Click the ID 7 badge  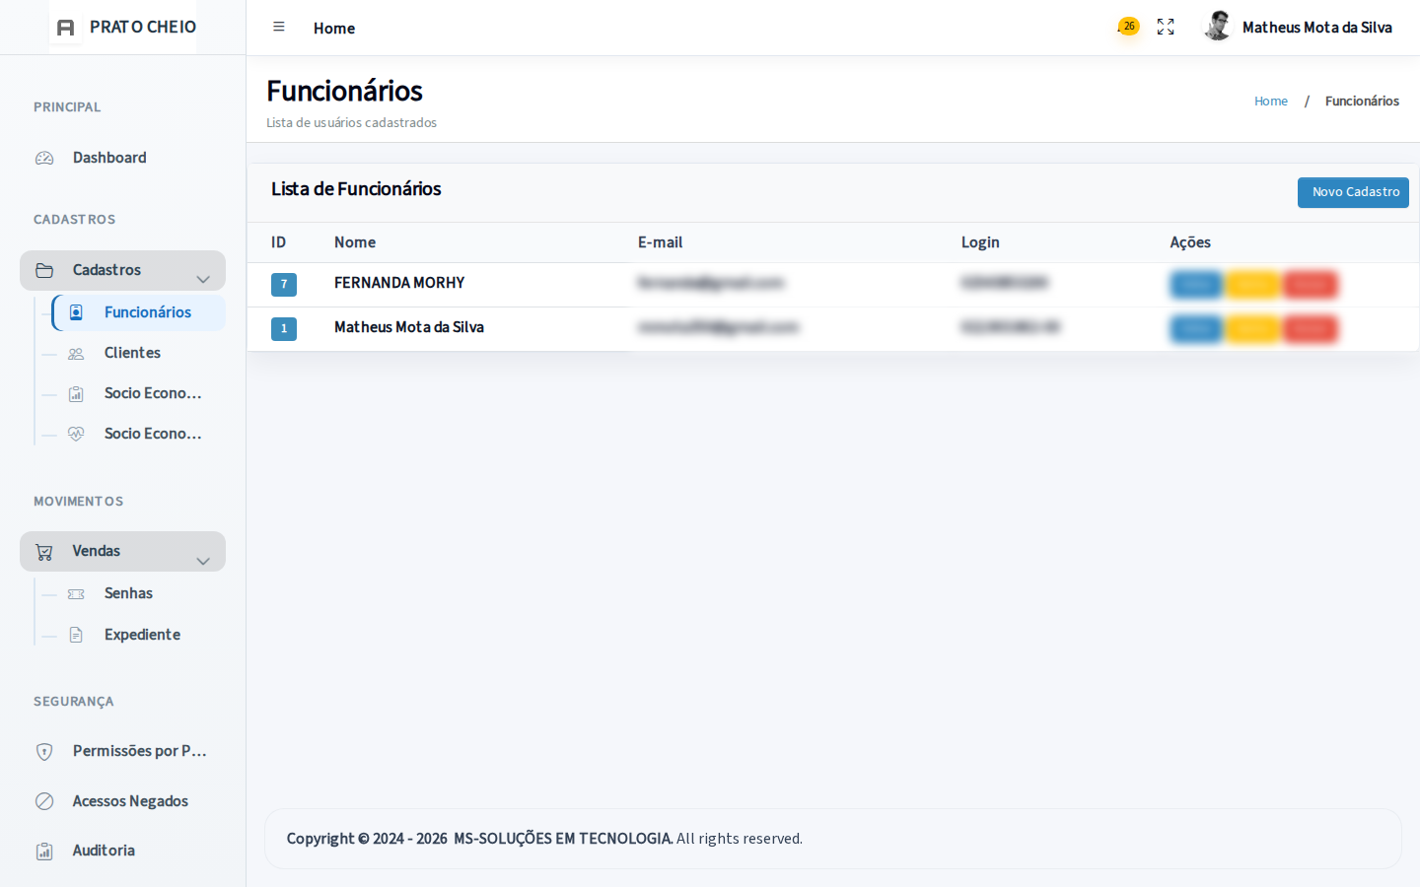[284, 285]
